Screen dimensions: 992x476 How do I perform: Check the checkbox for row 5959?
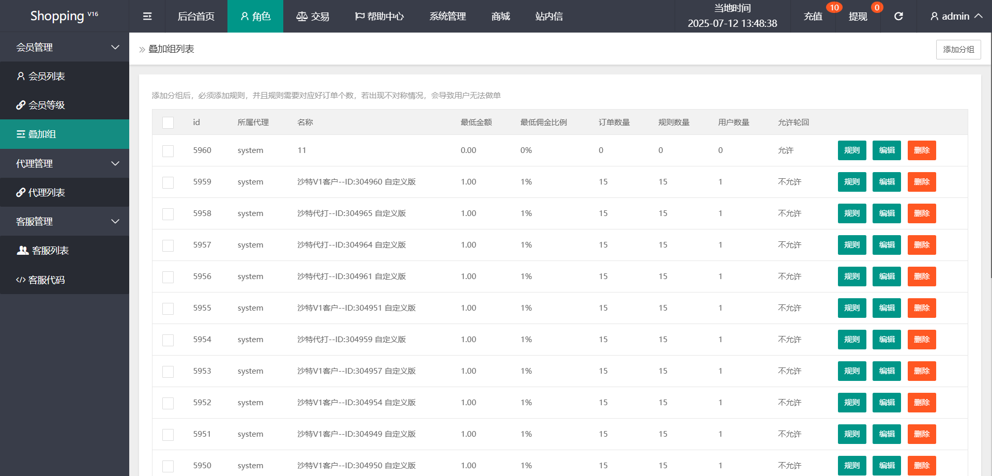point(168,182)
